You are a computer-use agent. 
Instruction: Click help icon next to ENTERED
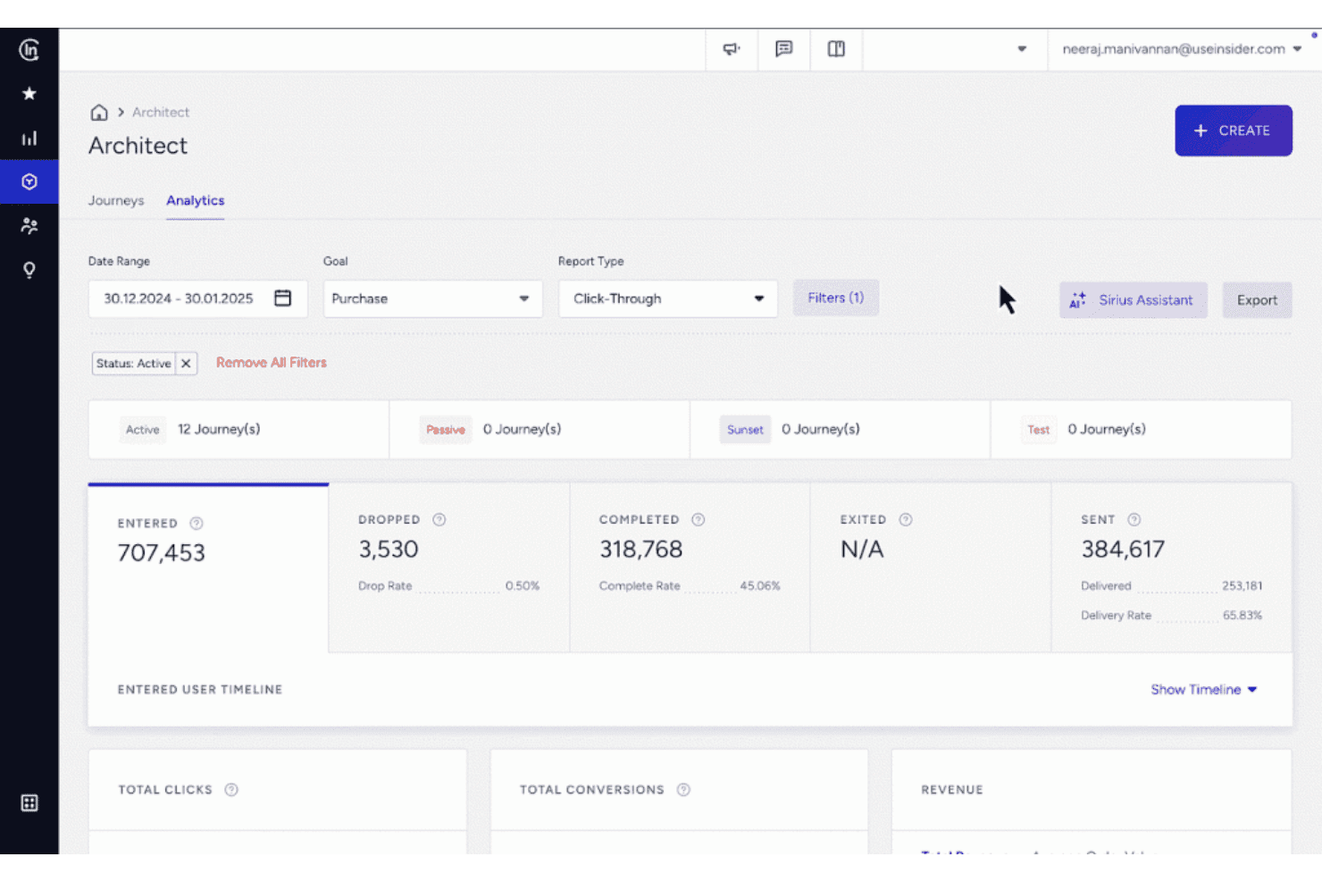197,524
